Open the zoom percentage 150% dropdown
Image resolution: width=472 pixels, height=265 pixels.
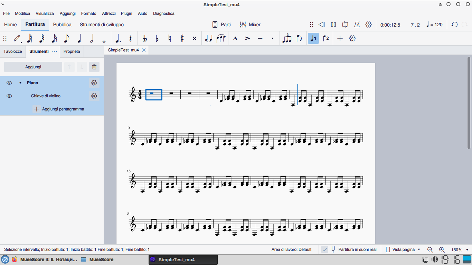click(460, 249)
